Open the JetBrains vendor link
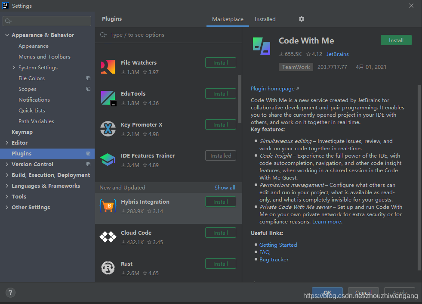The image size is (422, 304). pos(338,54)
